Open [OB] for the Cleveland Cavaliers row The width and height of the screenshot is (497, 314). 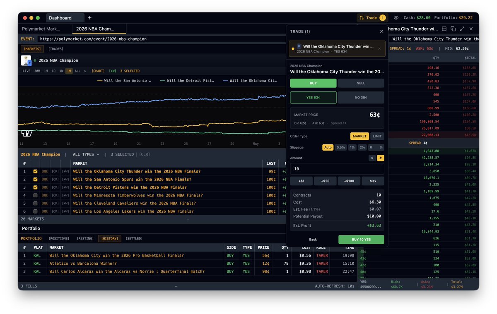pos(45,204)
